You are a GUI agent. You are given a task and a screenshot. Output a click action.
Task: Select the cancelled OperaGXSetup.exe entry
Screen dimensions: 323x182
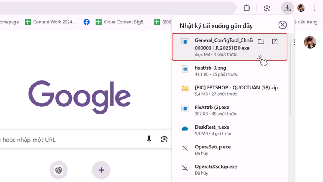click(x=230, y=169)
